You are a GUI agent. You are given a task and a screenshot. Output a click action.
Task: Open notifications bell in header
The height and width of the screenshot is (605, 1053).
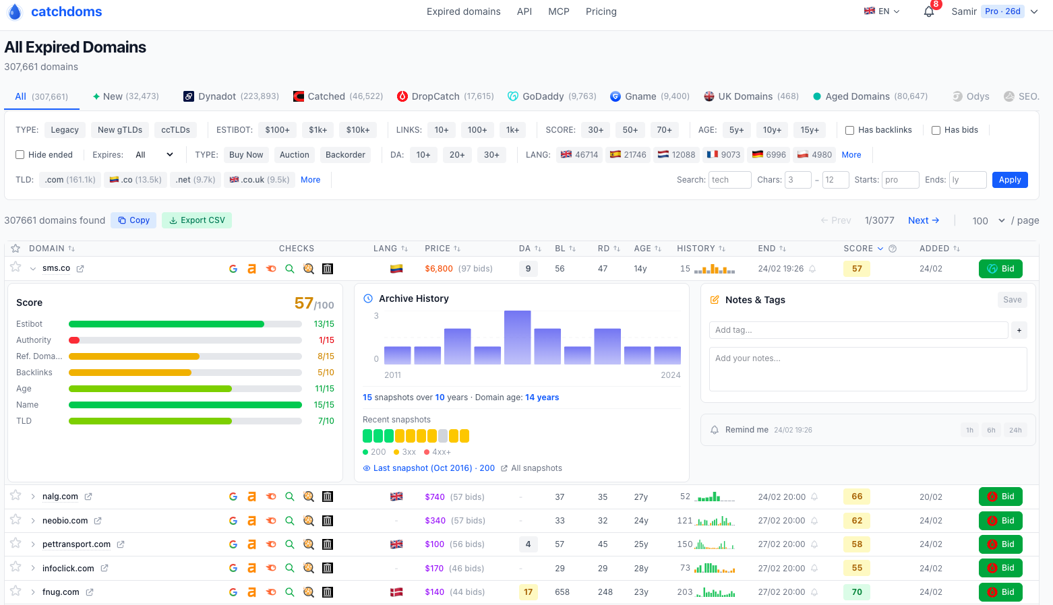pyautogui.click(x=929, y=11)
